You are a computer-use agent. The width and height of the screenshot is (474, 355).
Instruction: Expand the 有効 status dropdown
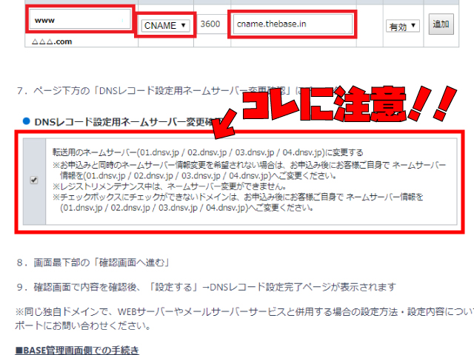(404, 26)
